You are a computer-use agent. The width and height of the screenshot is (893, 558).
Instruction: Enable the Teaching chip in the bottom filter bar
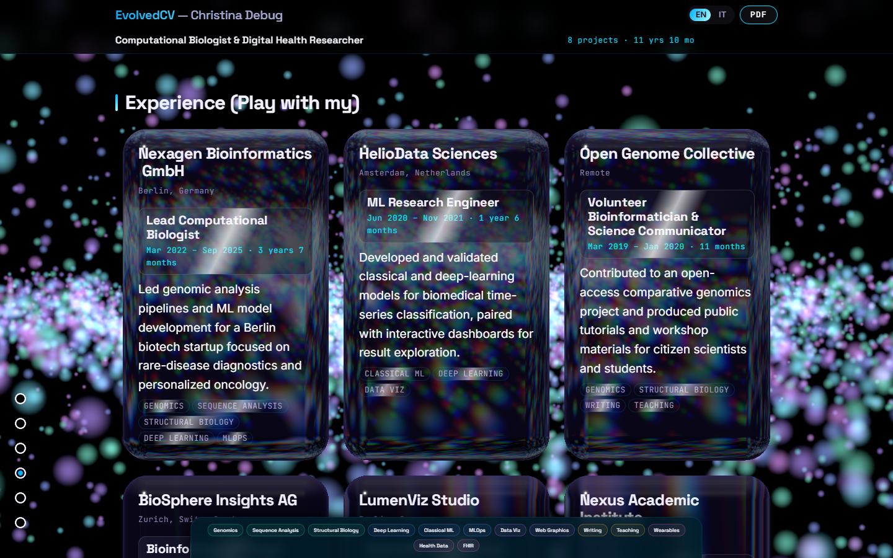pyautogui.click(x=628, y=530)
